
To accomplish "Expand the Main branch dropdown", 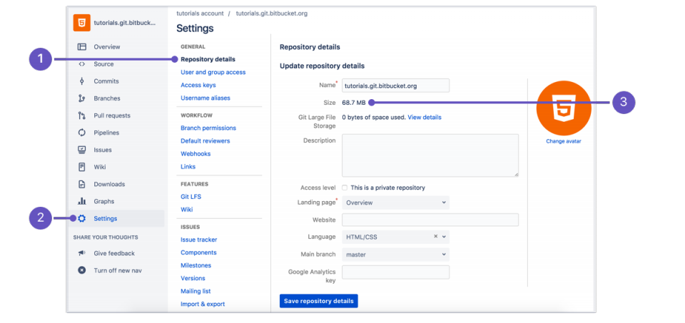I will click(x=395, y=255).
